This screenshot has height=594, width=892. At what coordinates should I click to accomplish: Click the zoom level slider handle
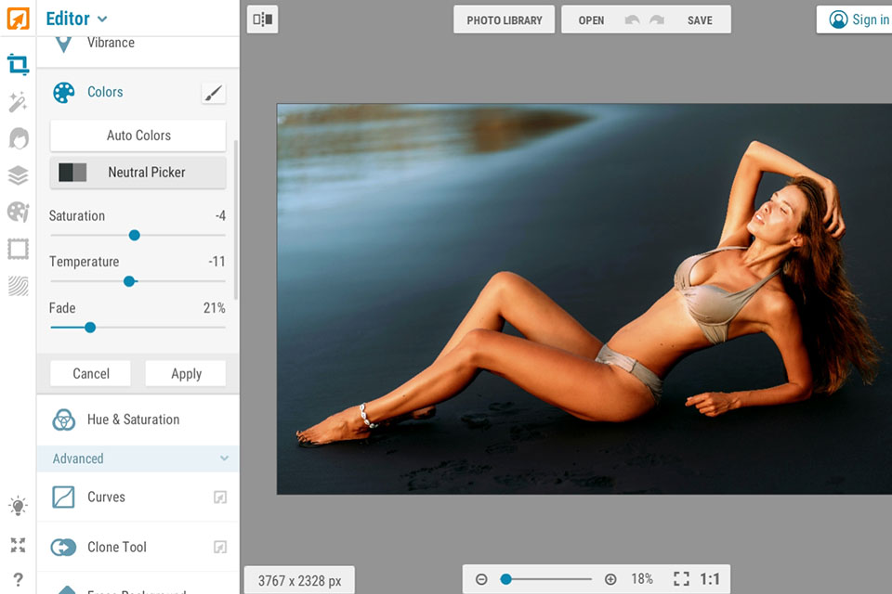pos(505,579)
